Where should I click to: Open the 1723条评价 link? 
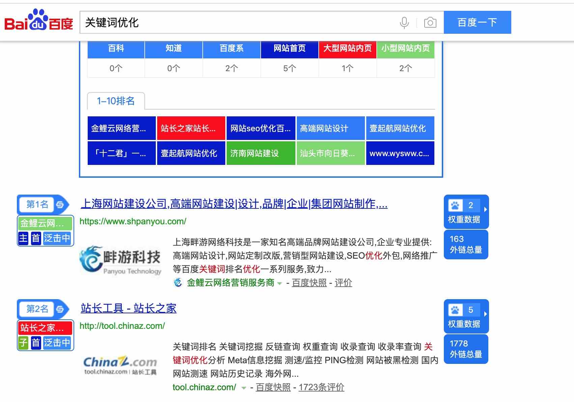pyautogui.click(x=321, y=387)
